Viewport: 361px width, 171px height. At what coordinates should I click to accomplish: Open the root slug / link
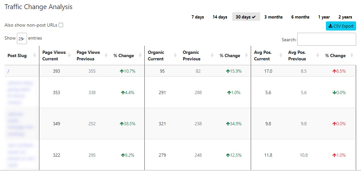pyautogui.click(x=8, y=71)
